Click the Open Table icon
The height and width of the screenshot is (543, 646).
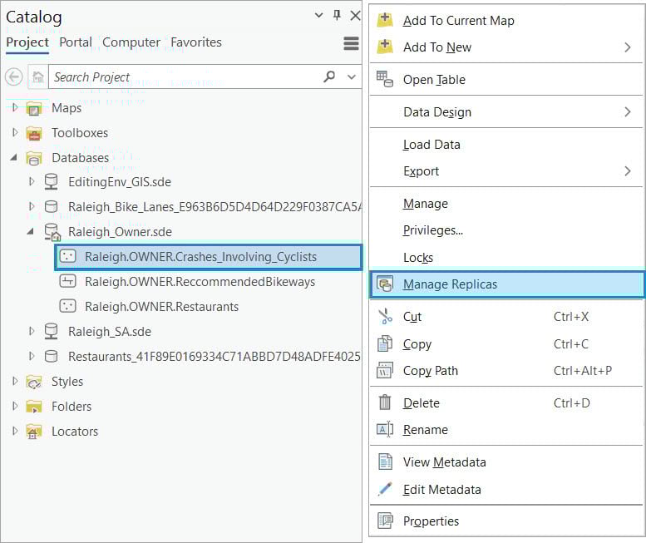[x=385, y=80]
